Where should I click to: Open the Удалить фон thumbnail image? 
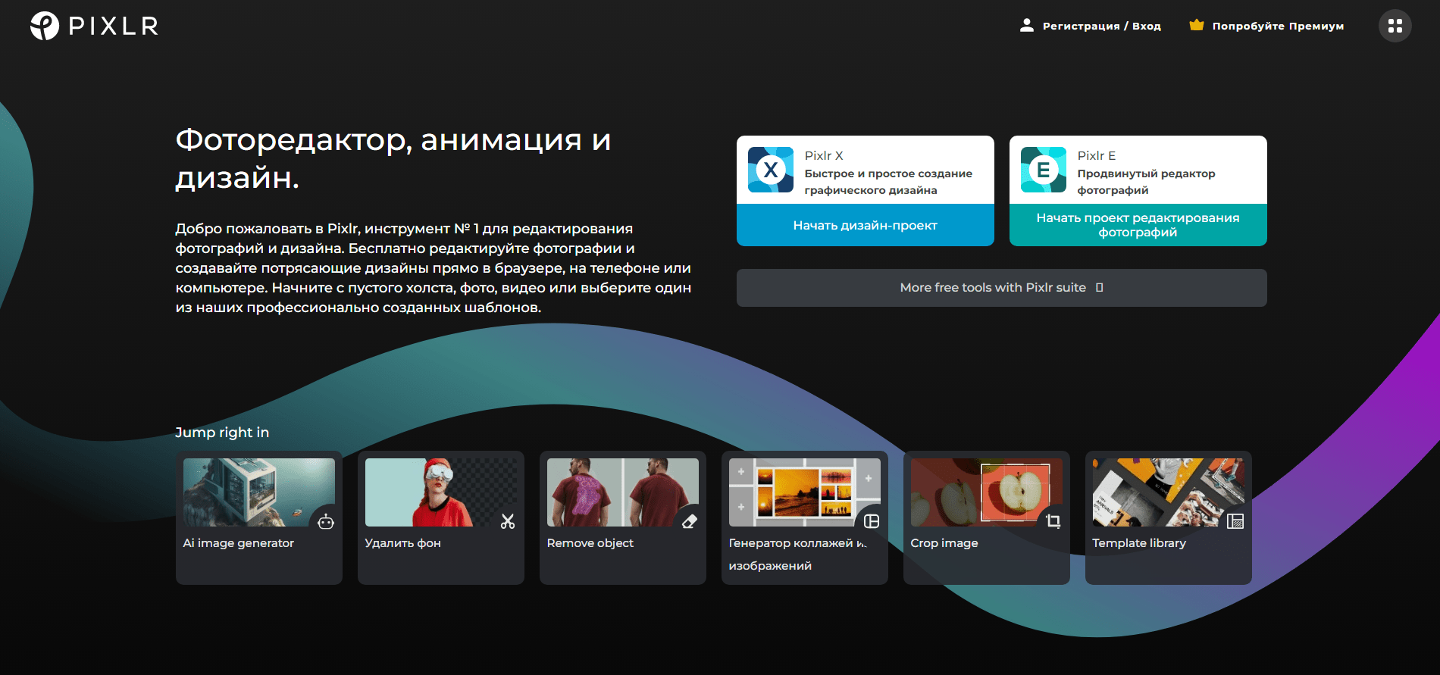coord(441,492)
